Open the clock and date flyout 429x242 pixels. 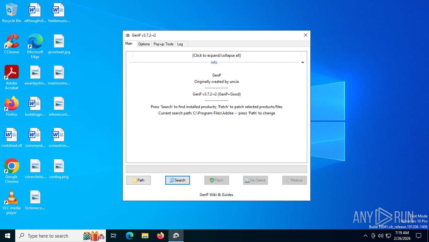(402, 236)
